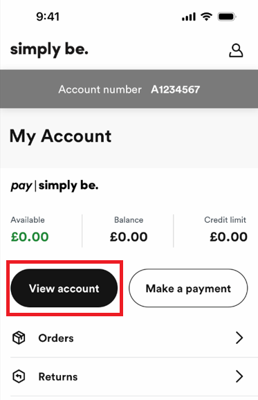This screenshot has height=400, width=258.
Task: Tap the 9:41 clock in status bar
Action: (48, 17)
